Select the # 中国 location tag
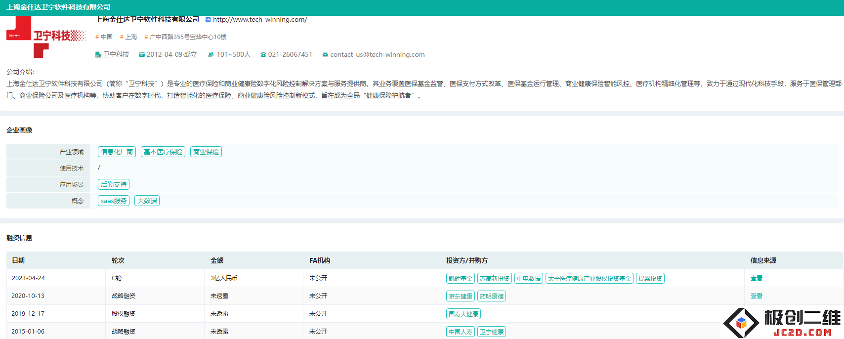This screenshot has height=339, width=844. click(x=104, y=37)
